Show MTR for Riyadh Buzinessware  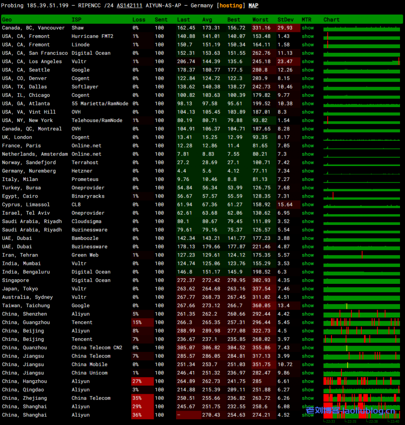308,230
